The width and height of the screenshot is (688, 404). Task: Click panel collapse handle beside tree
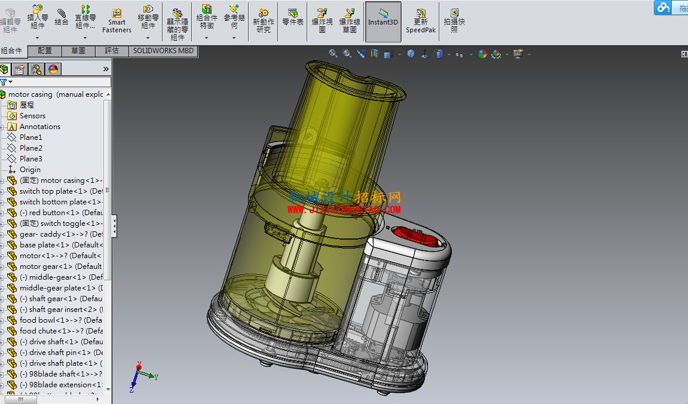click(115, 226)
